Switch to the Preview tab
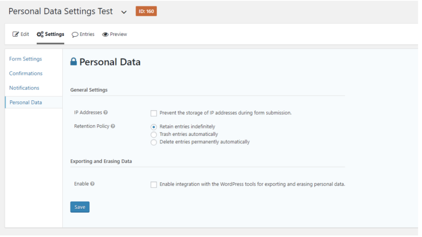Screen dimensions: 422x237 tap(115, 34)
